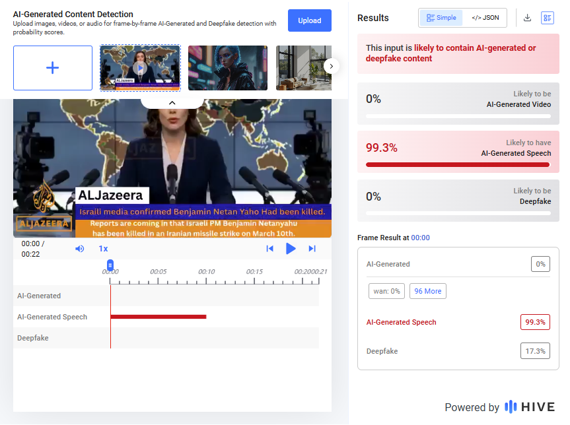Click the Upload button

[x=309, y=20]
